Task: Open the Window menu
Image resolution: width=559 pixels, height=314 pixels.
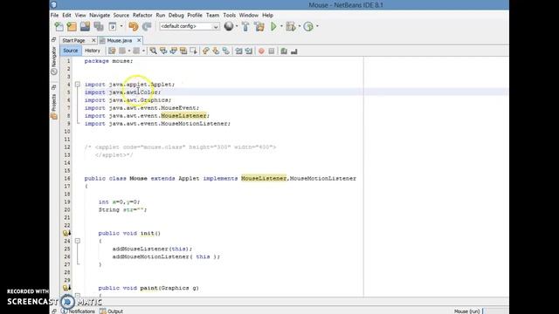Action: tap(248, 16)
